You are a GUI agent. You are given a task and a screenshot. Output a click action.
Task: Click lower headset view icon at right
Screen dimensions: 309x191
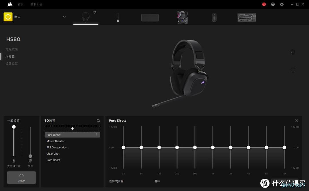293,70
